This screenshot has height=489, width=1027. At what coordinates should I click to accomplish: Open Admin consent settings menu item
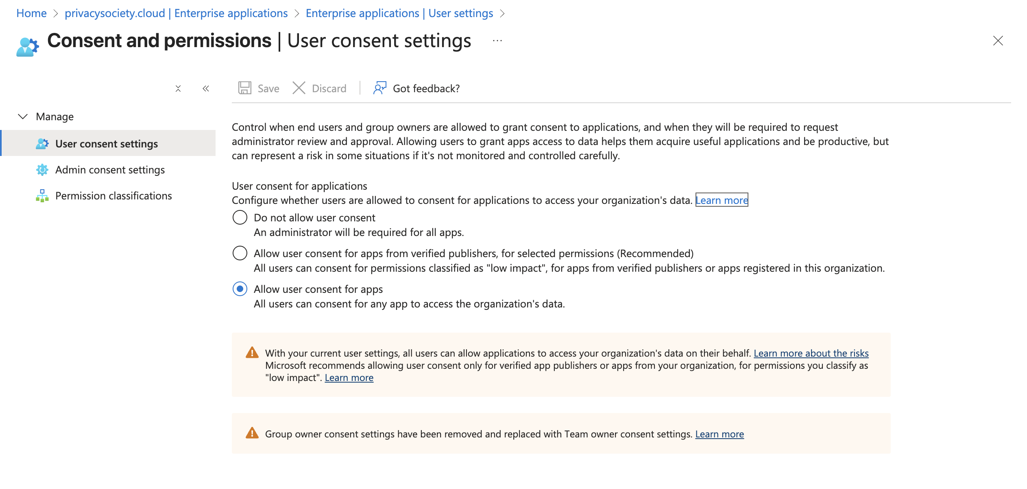click(x=110, y=170)
